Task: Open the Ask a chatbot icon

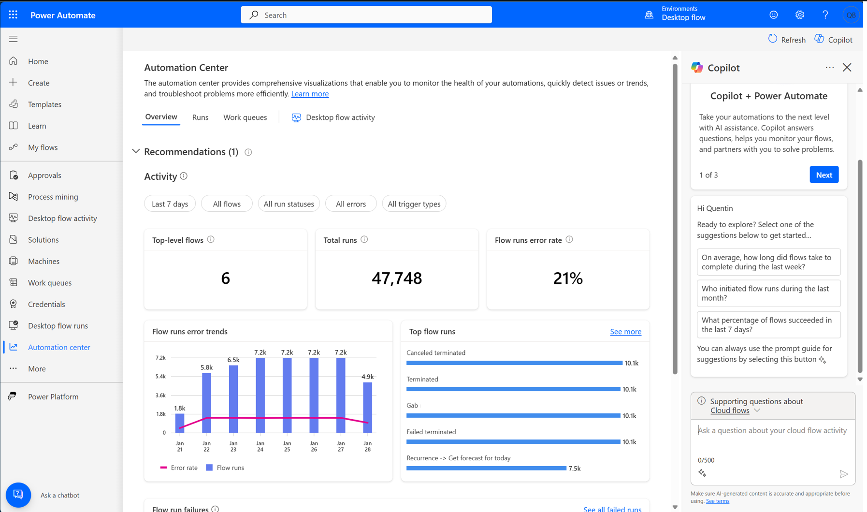Action: (18, 495)
